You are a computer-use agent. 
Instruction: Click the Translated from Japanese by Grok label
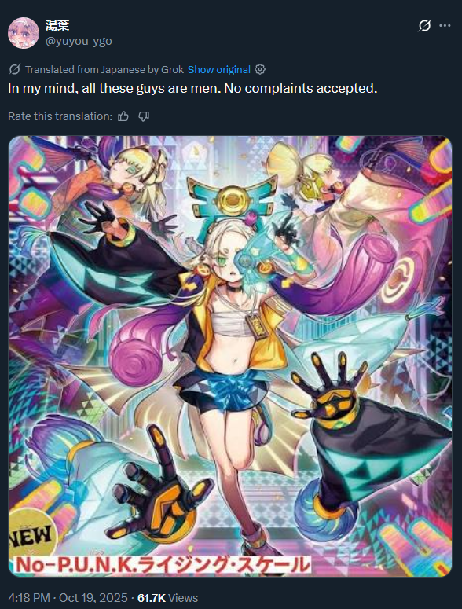[x=104, y=69]
